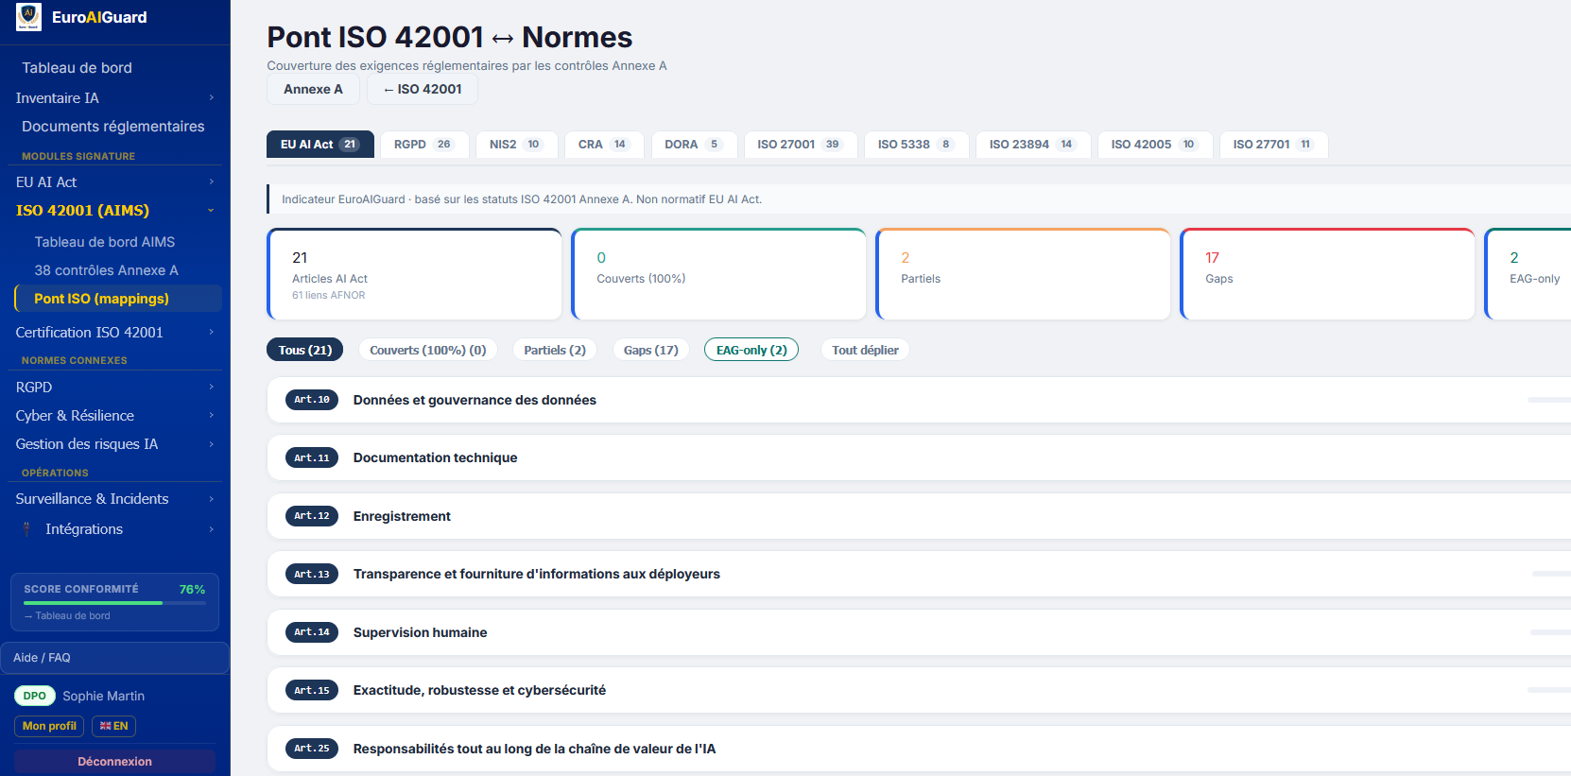The image size is (1571, 776).
Task: Expand the Intégrations chevron
Action: 211,529
